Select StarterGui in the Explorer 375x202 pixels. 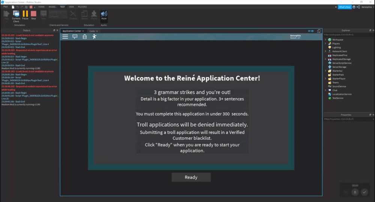337,71
